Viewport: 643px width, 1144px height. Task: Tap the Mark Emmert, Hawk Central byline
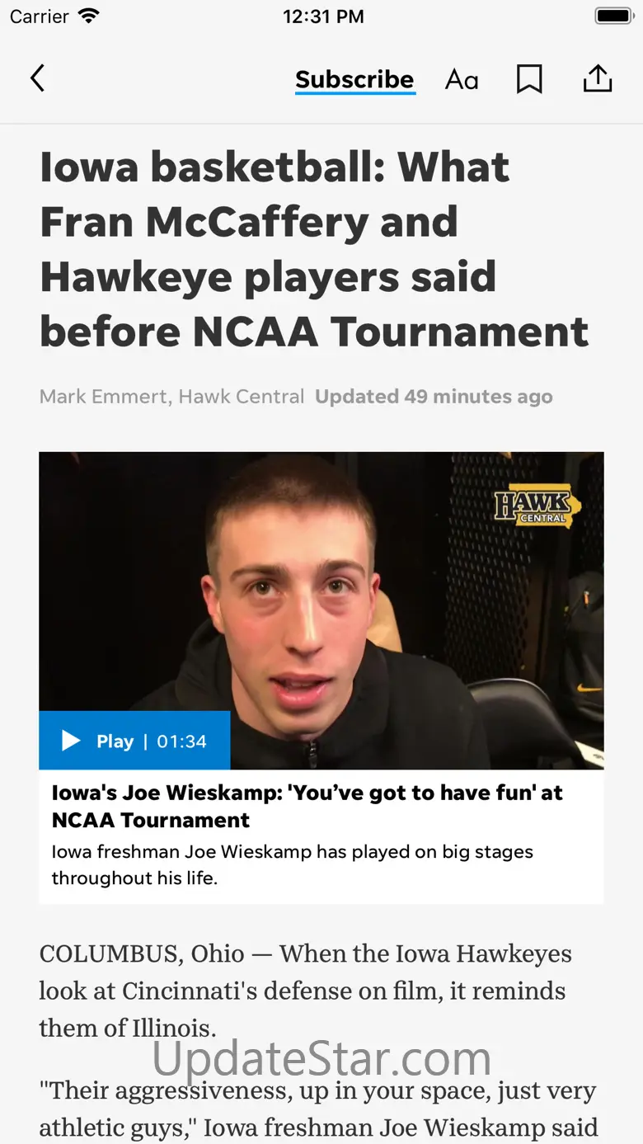(171, 397)
